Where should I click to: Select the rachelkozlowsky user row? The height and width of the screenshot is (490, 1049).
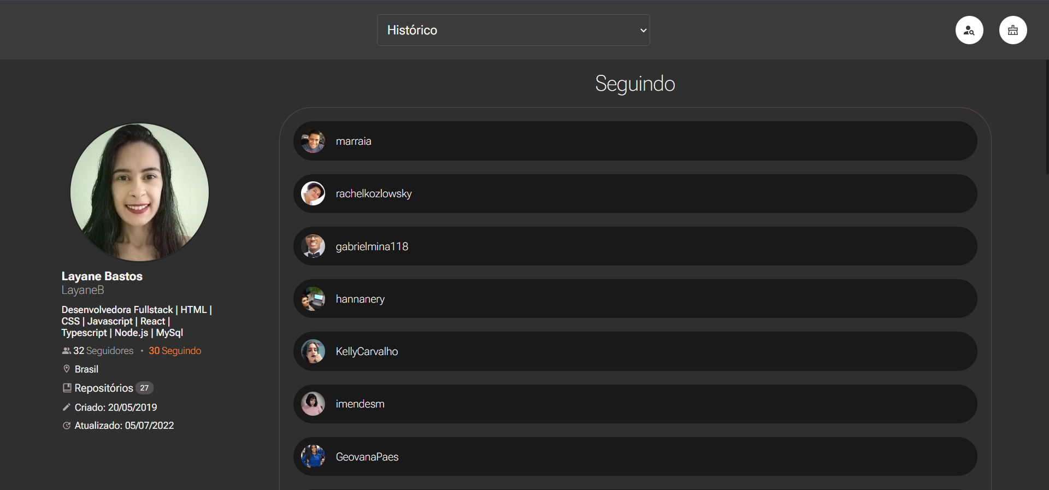[635, 193]
